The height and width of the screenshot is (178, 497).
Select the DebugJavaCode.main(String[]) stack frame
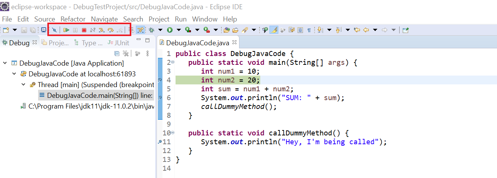[x=96, y=95]
